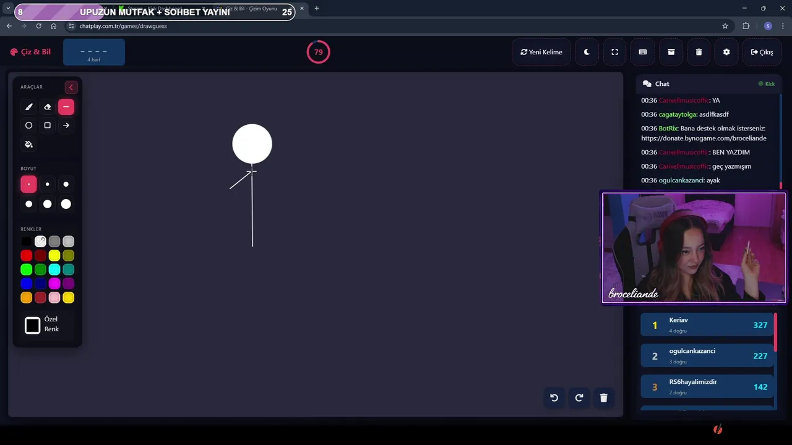This screenshot has width=792, height=445.
Task: Choose the fourth brush size
Action: pyautogui.click(x=28, y=204)
